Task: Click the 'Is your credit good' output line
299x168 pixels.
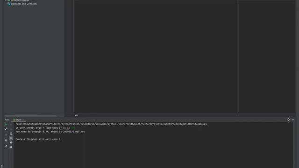Action: click(x=45, y=128)
